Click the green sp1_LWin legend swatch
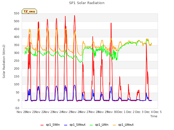The width and height of the screenshot is (174, 130). pos(91,125)
